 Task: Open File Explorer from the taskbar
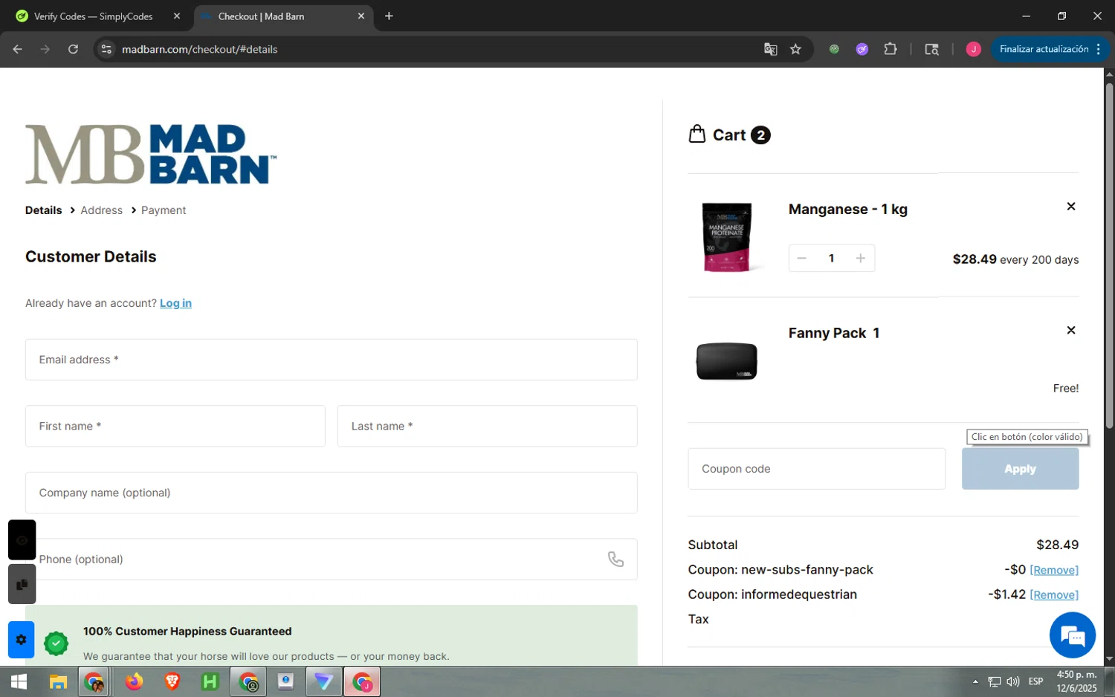tap(58, 681)
